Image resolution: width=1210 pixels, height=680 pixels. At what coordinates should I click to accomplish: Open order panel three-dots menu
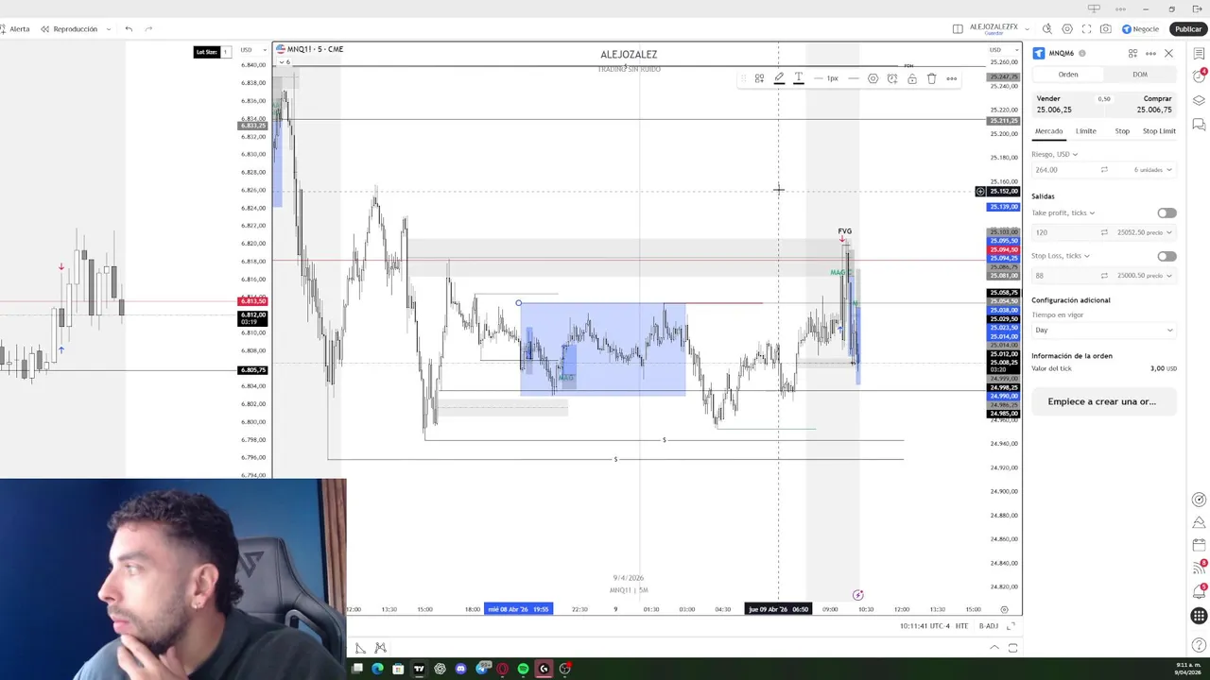1150,54
